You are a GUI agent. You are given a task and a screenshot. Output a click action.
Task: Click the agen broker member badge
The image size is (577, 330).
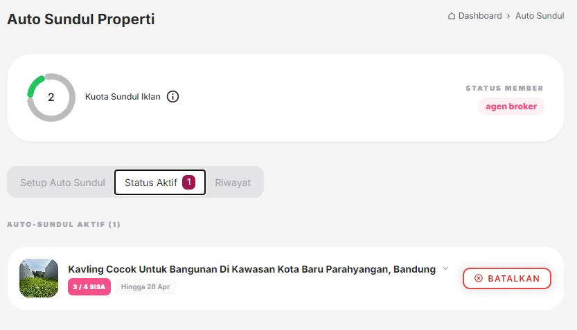[511, 107]
